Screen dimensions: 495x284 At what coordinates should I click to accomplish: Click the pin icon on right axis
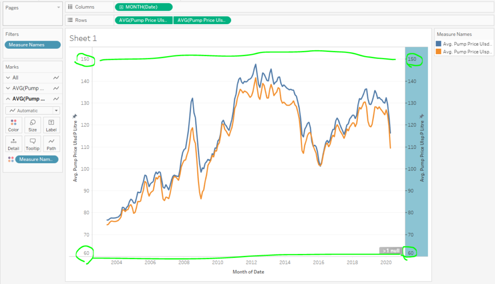[422, 116]
